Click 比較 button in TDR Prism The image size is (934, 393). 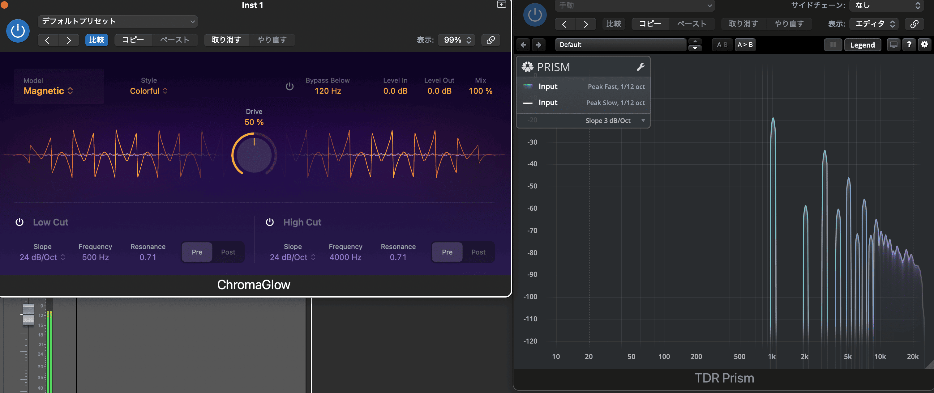point(614,24)
